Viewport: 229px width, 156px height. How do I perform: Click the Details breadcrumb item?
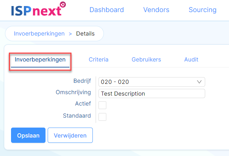coord(85,34)
